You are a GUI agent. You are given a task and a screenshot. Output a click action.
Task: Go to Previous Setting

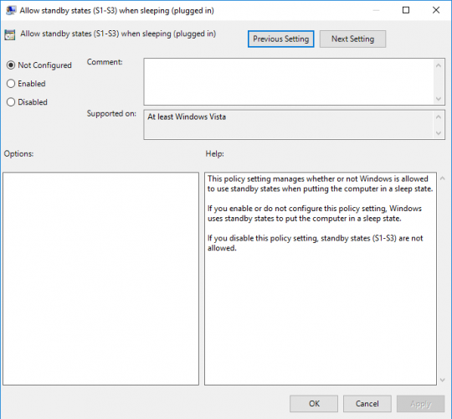pyautogui.click(x=280, y=39)
